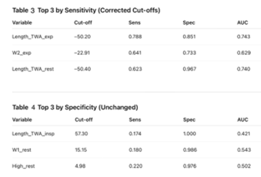Screen dimensions: 261x177
Task: Click the Spec column header in Table 3
Action: coord(189,22)
